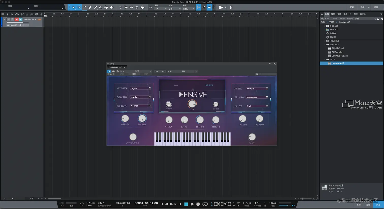
Task: Open LFO Type Pitch dropdown
Action: (257, 106)
